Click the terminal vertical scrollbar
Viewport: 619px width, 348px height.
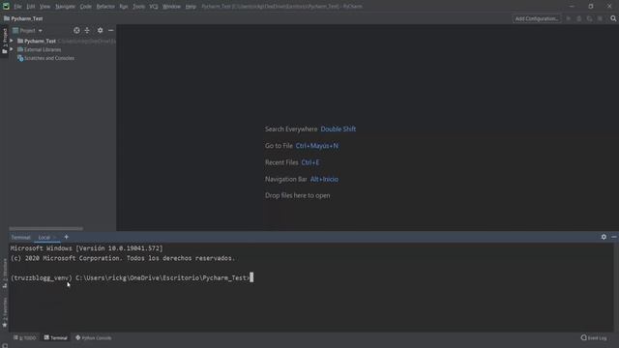tap(616, 287)
